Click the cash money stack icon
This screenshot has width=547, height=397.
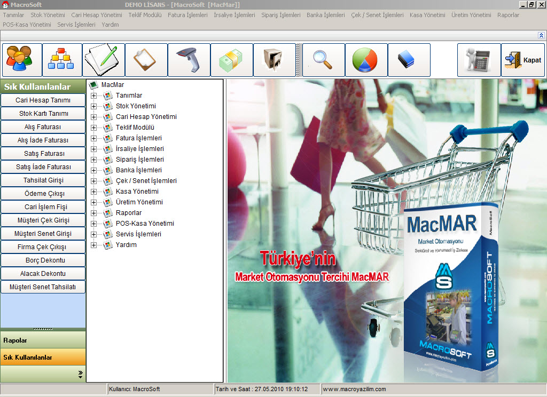coord(232,60)
